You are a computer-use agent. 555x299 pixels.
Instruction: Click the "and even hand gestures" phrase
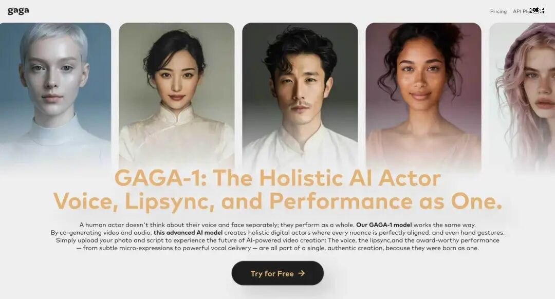click(x=468, y=233)
